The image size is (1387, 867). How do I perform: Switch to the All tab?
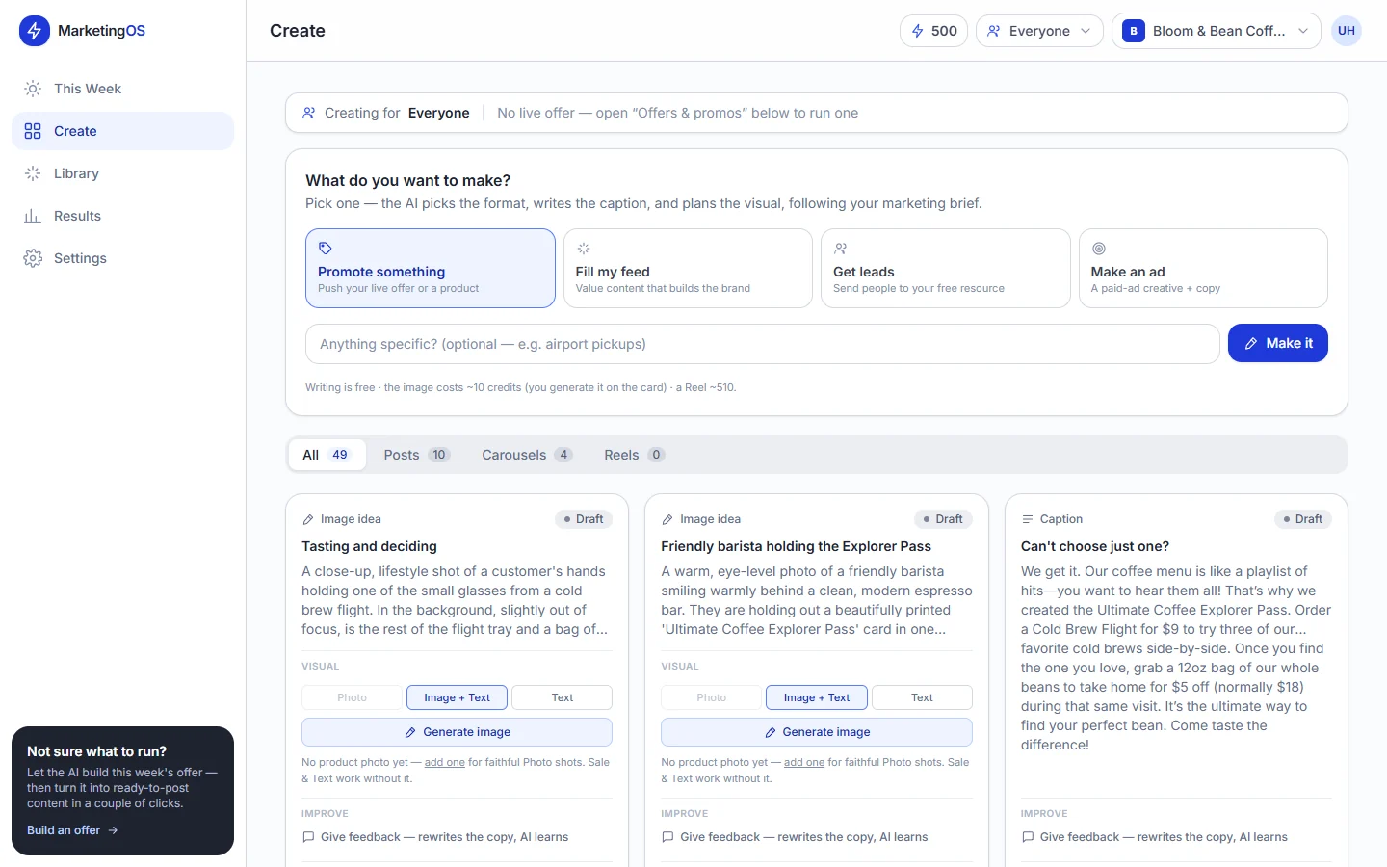[x=327, y=455]
